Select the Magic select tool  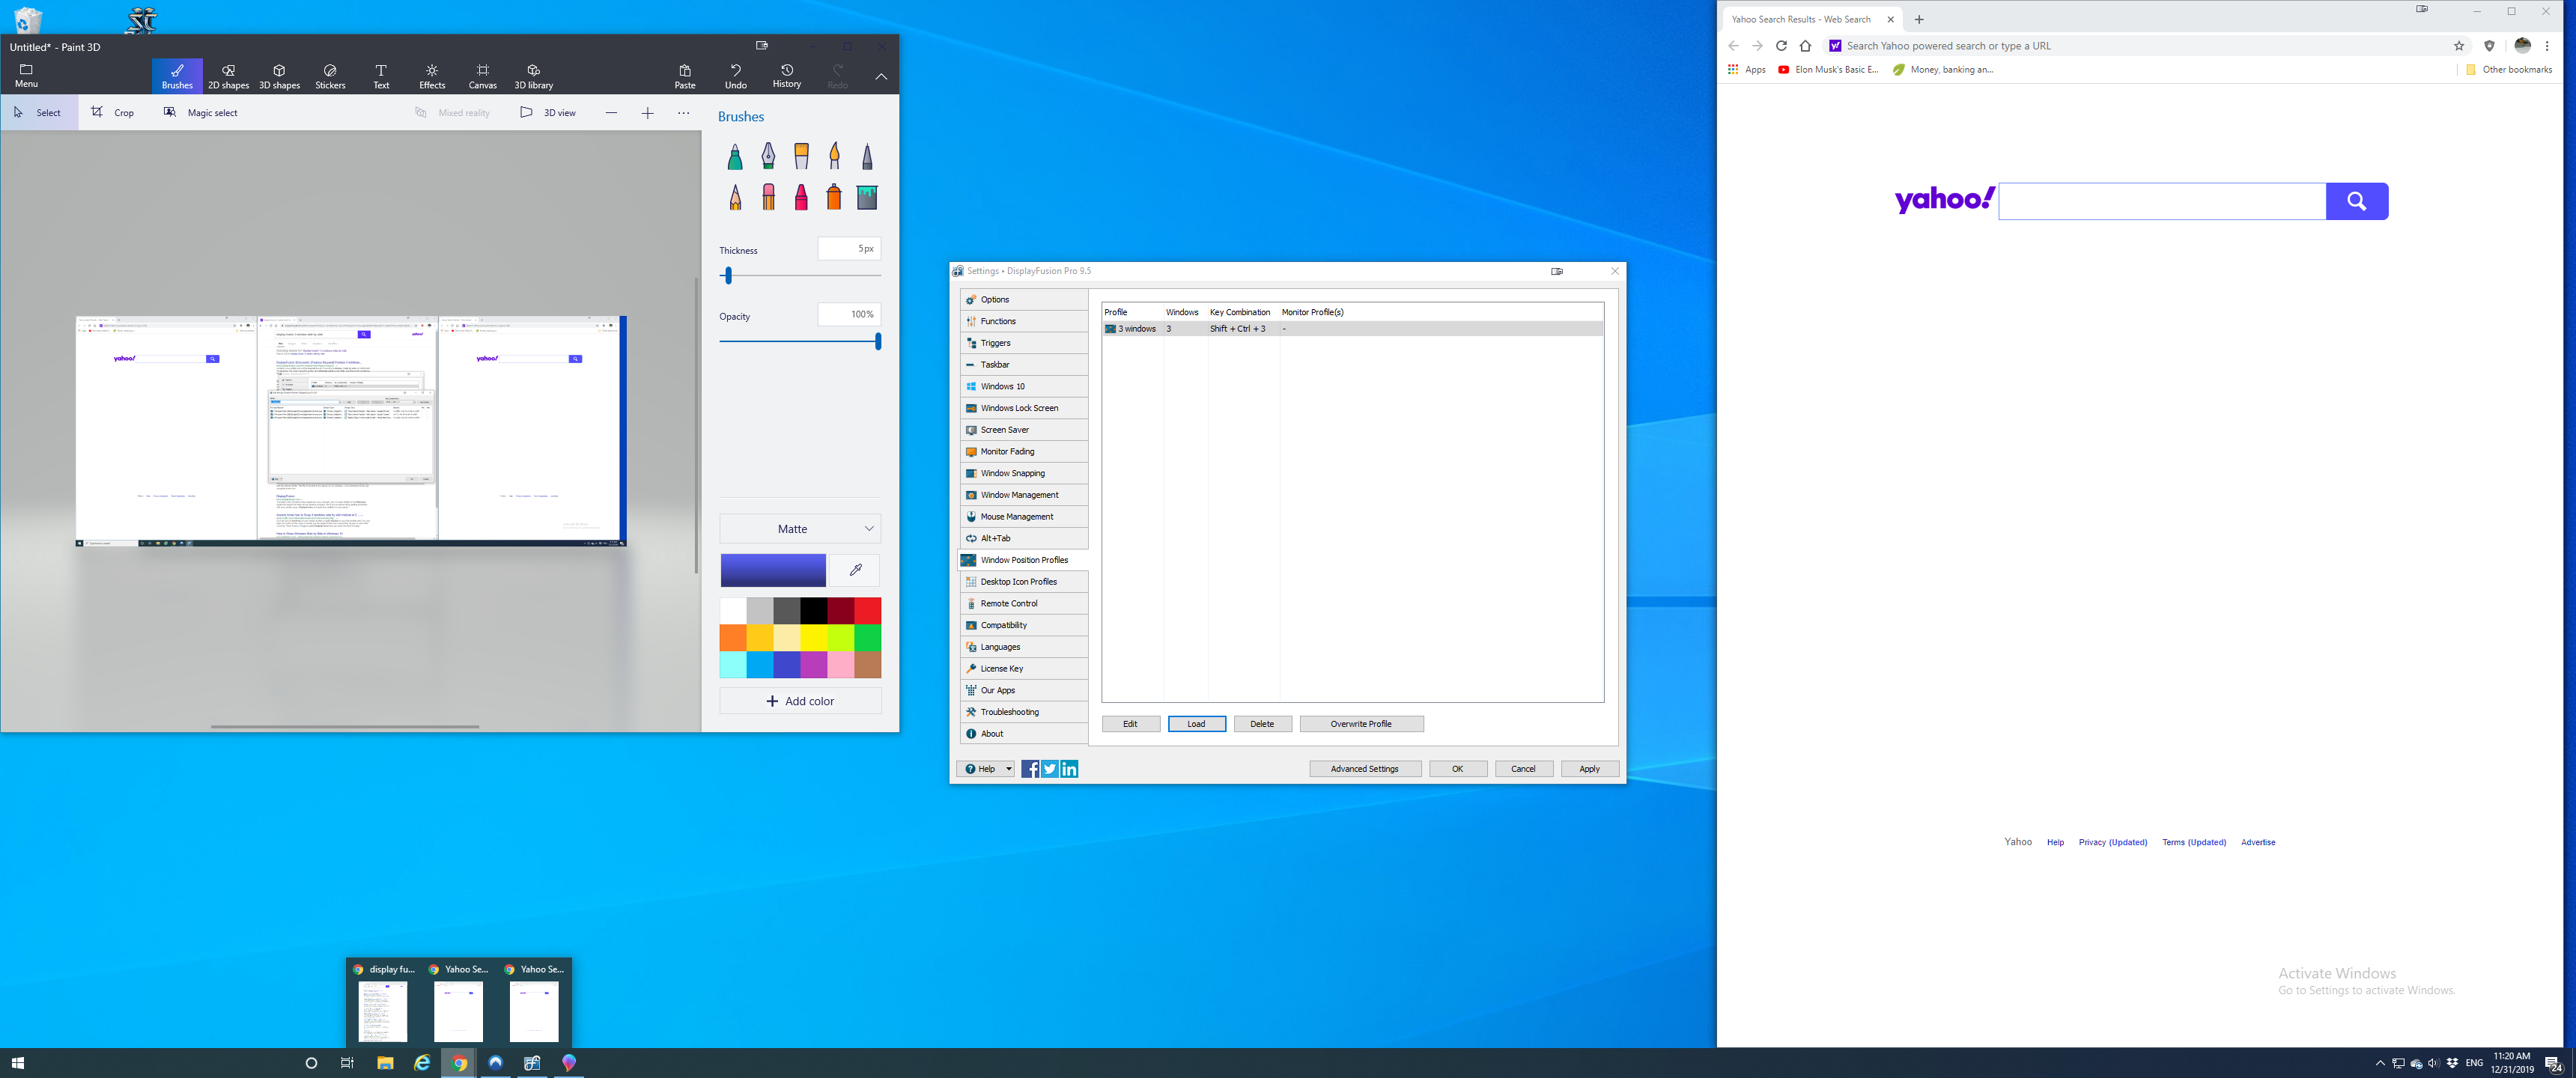click(x=201, y=113)
